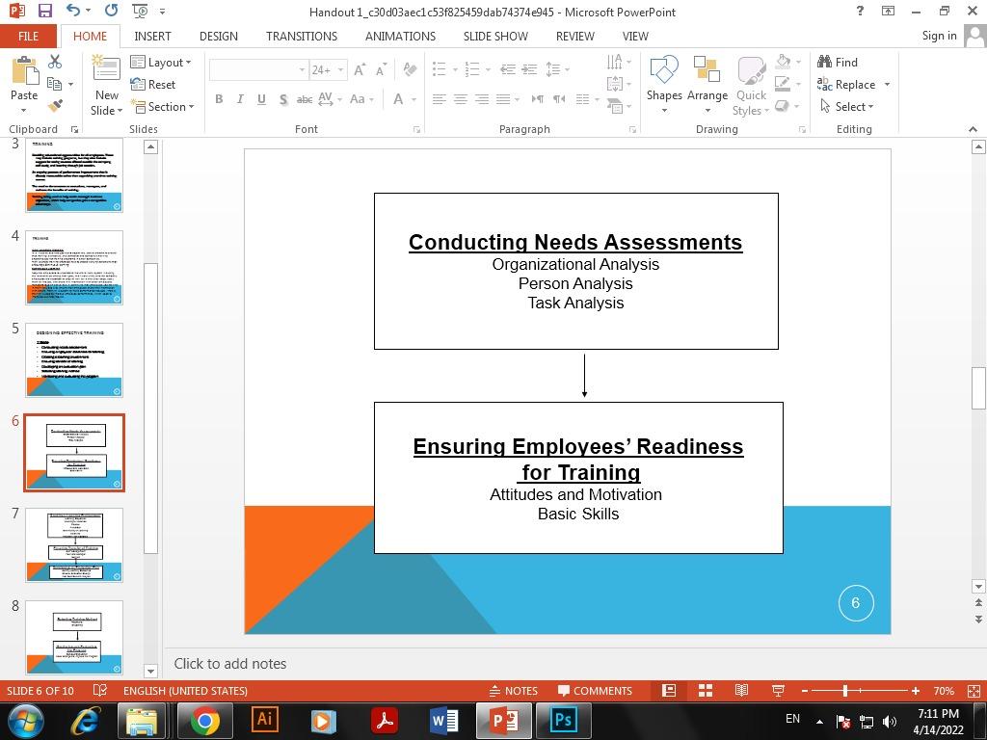Image resolution: width=987 pixels, height=740 pixels.
Task: Click the Sign in link
Action: point(938,36)
